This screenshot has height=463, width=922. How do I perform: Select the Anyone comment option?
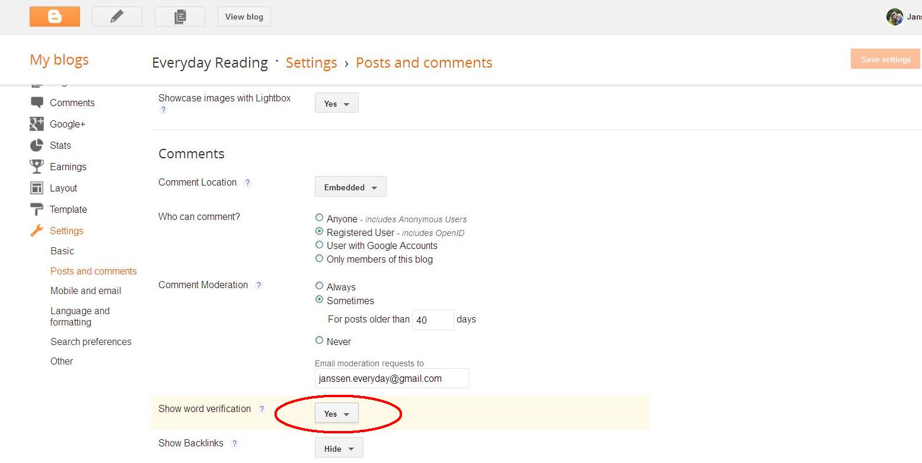[x=320, y=218]
